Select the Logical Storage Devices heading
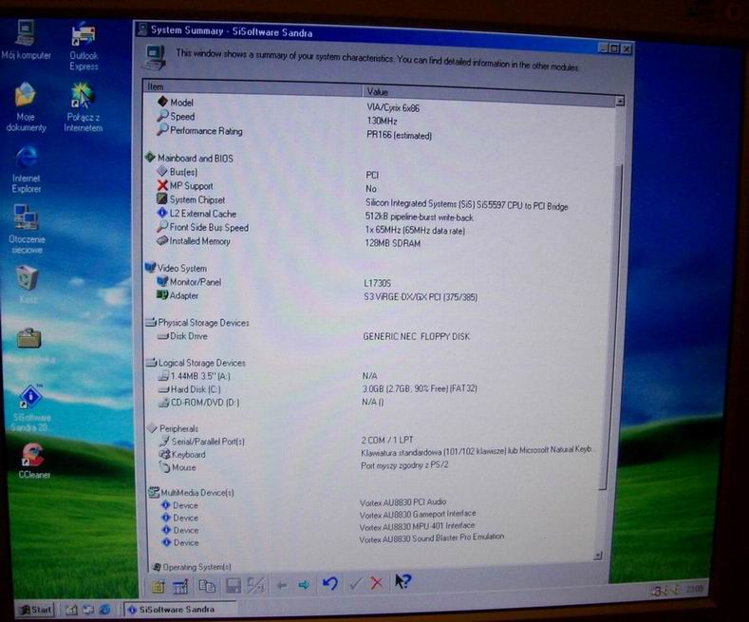Screen dimensions: 749x622 click(196, 363)
